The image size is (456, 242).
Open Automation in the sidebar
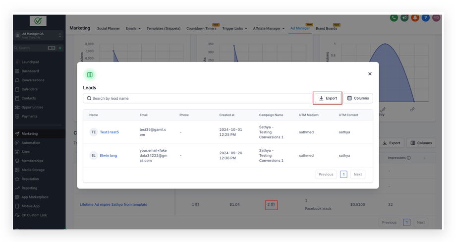31,143
